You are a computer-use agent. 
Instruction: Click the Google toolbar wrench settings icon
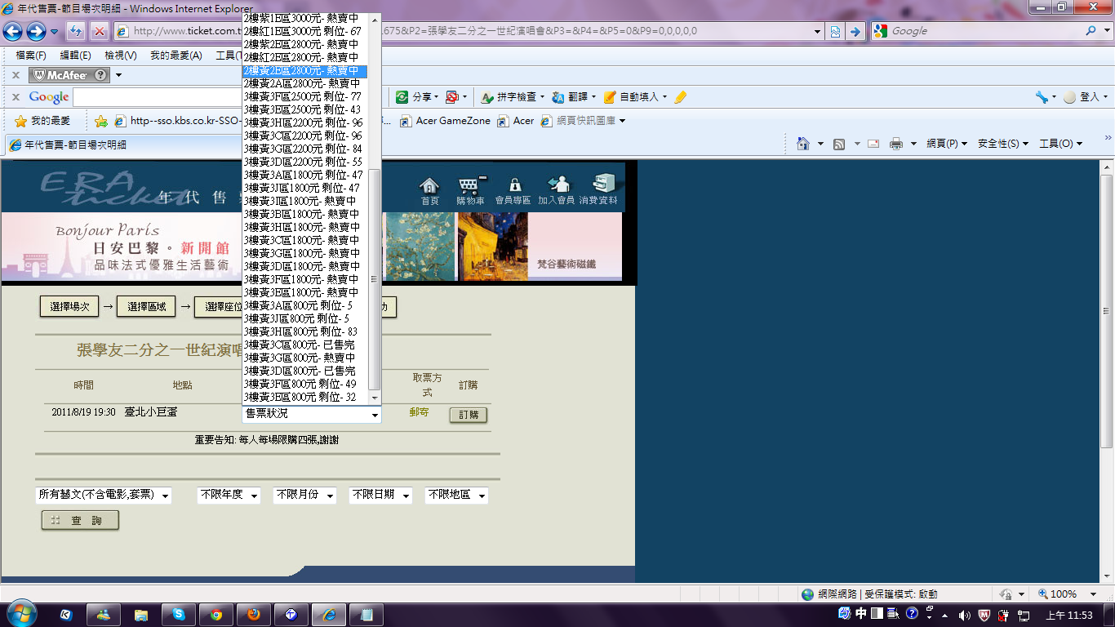tap(1042, 97)
